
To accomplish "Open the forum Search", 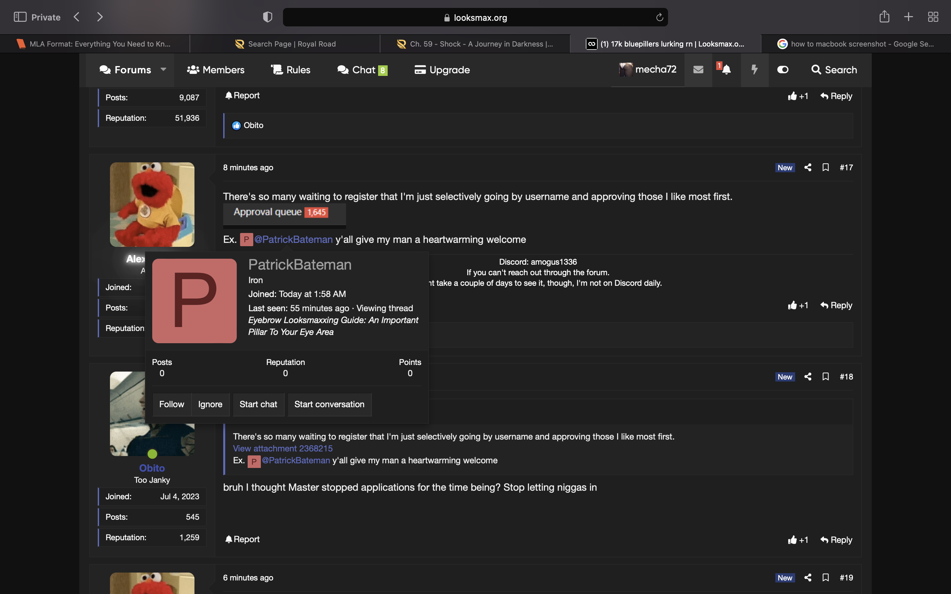I will pyautogui.click(x=834, y=70).
